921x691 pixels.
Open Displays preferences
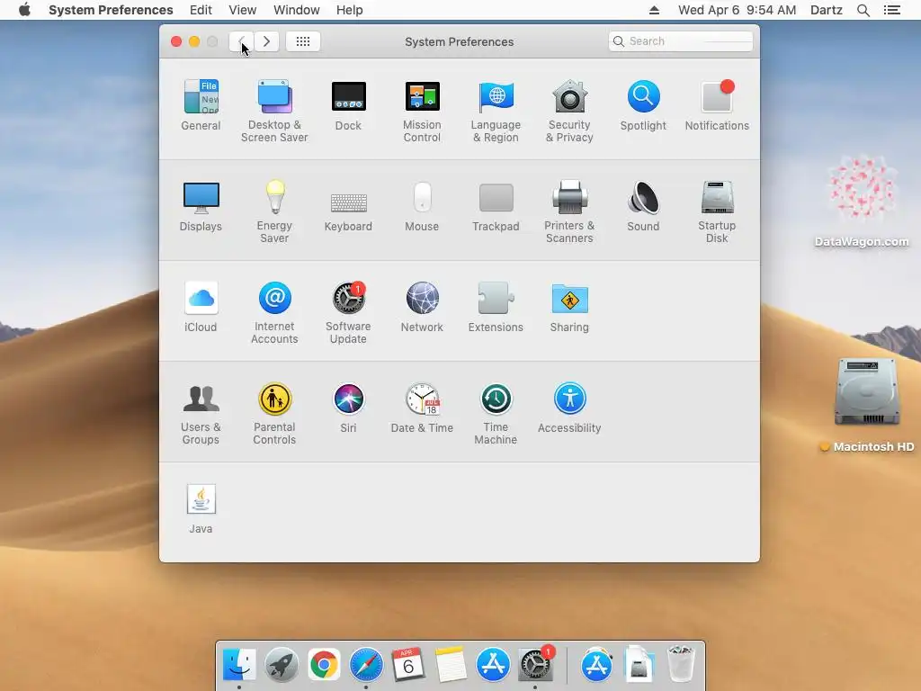coord(201,206)
